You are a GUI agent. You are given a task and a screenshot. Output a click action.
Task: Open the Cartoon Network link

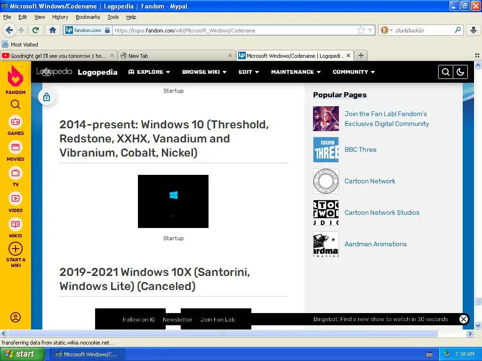click(x=370, y=181)
